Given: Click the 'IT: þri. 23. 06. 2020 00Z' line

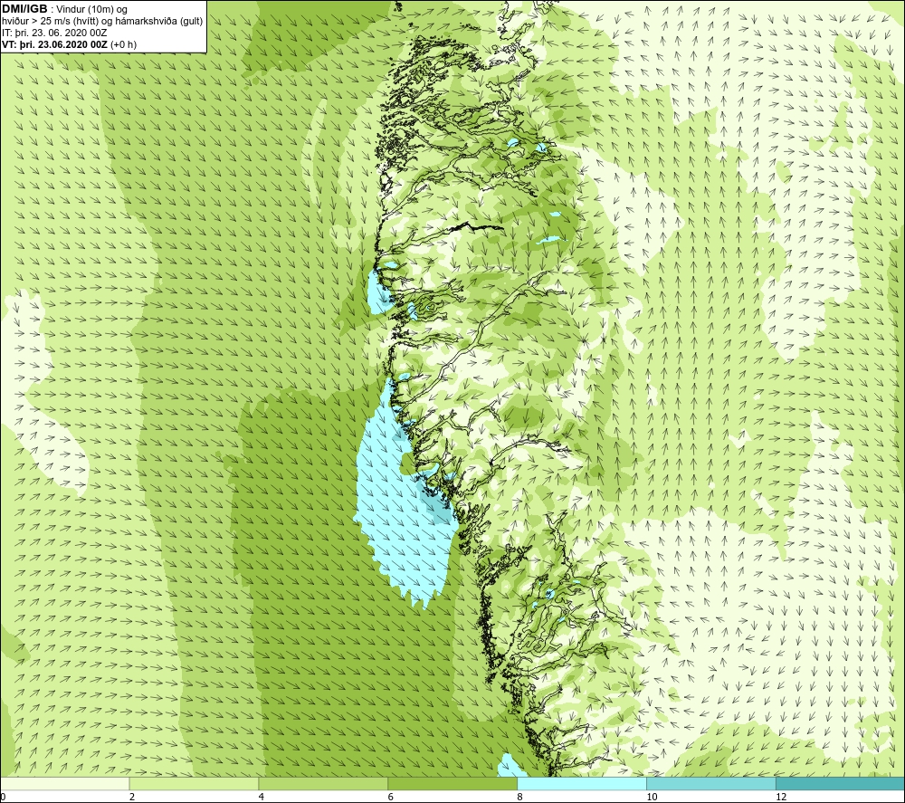Looking at the screenshot, I should 54,33.
